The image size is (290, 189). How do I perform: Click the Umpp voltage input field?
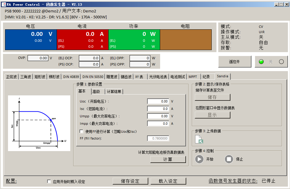pos(158,116)
